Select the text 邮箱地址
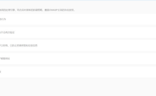Screen dimensions: 156x96 point(5,59)
